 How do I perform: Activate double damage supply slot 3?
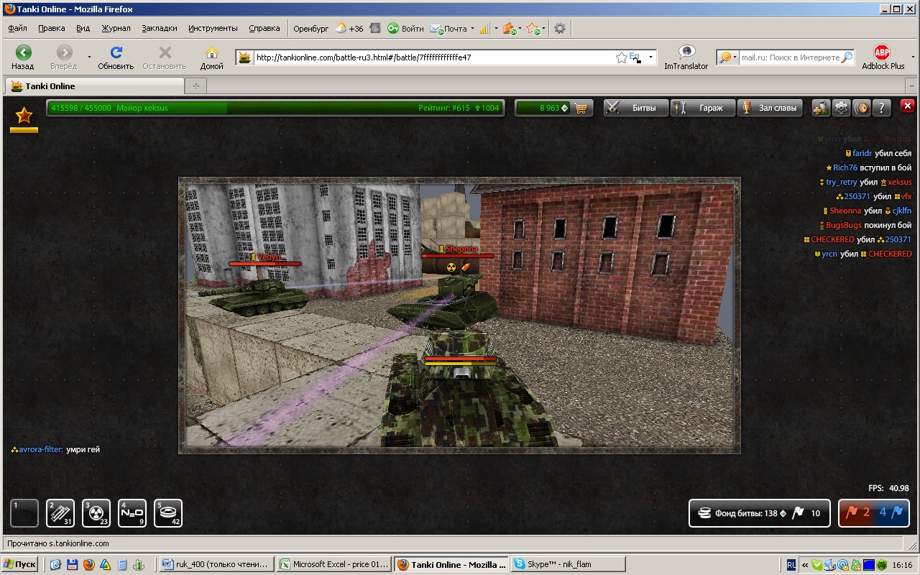[96, 513]
